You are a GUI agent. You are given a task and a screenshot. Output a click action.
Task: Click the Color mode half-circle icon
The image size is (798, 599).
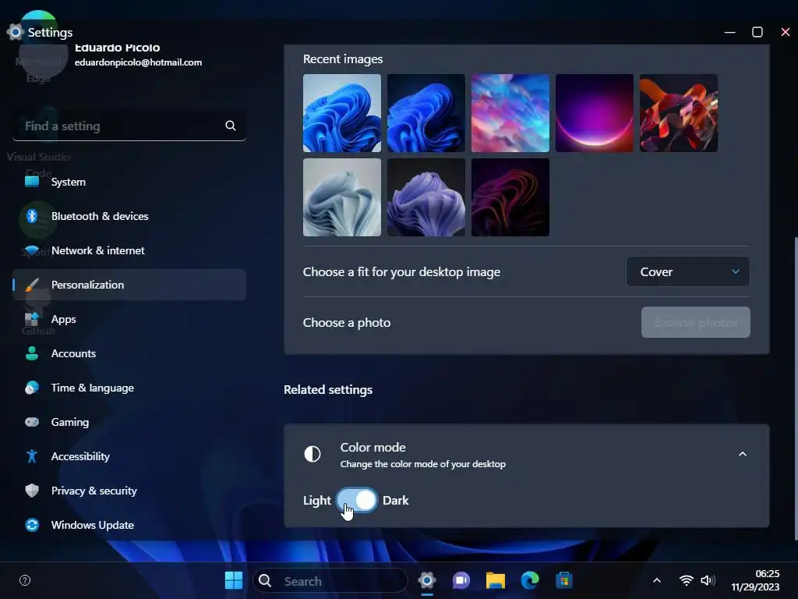pyautogui.click(x=312, y=454)
